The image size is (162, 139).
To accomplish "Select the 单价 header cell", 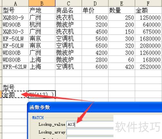I will 95,10.
